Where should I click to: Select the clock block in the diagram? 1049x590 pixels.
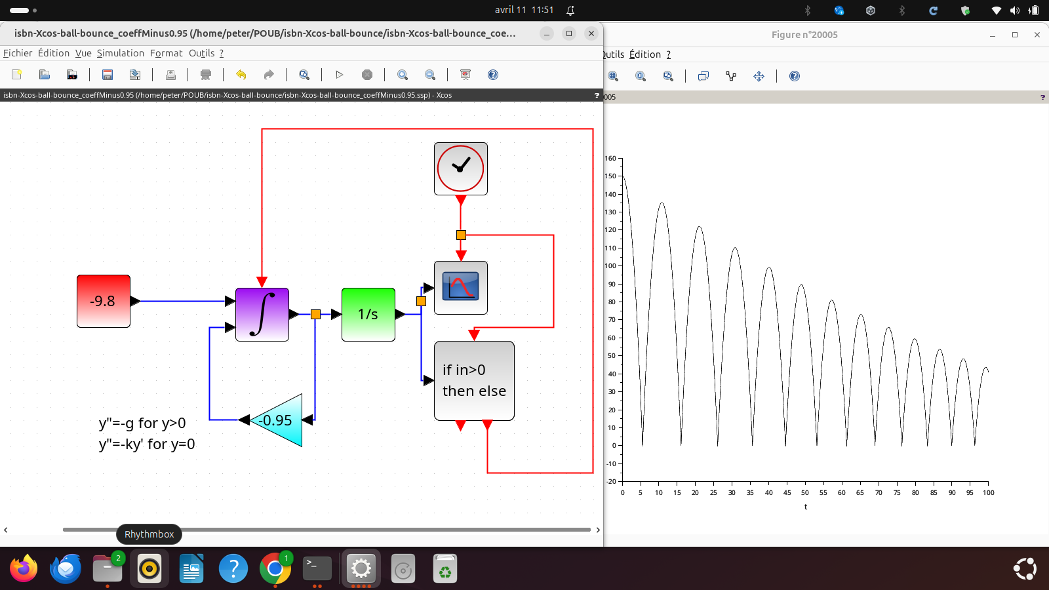click(460, 168)
